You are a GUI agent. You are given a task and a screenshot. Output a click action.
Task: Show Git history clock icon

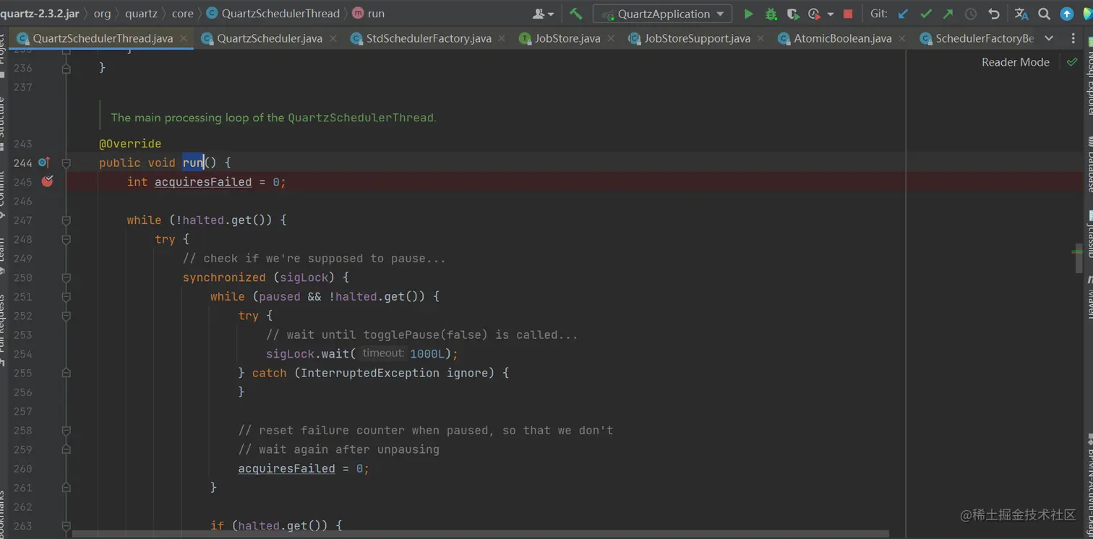coord(971,14)
